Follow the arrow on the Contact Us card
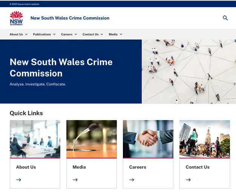Viewport: 236px width, 195px height. click(188, 180)
